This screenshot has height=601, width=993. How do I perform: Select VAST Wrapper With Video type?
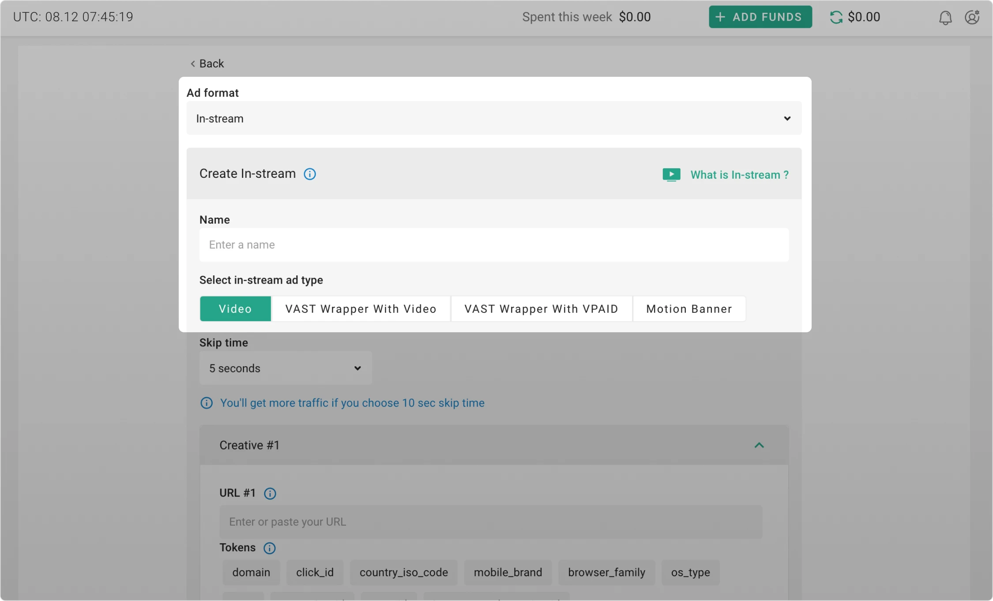[361, 309]
